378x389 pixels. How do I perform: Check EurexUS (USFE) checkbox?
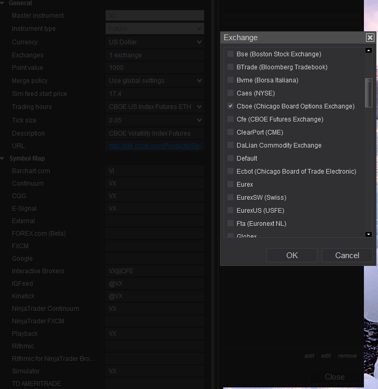[x=230, y=210]
